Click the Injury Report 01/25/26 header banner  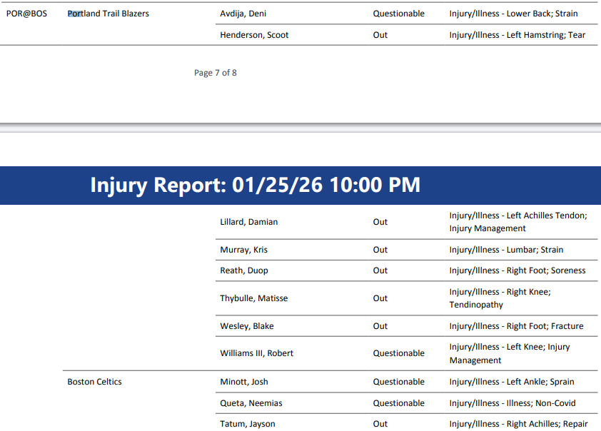[x=255, y=186]
